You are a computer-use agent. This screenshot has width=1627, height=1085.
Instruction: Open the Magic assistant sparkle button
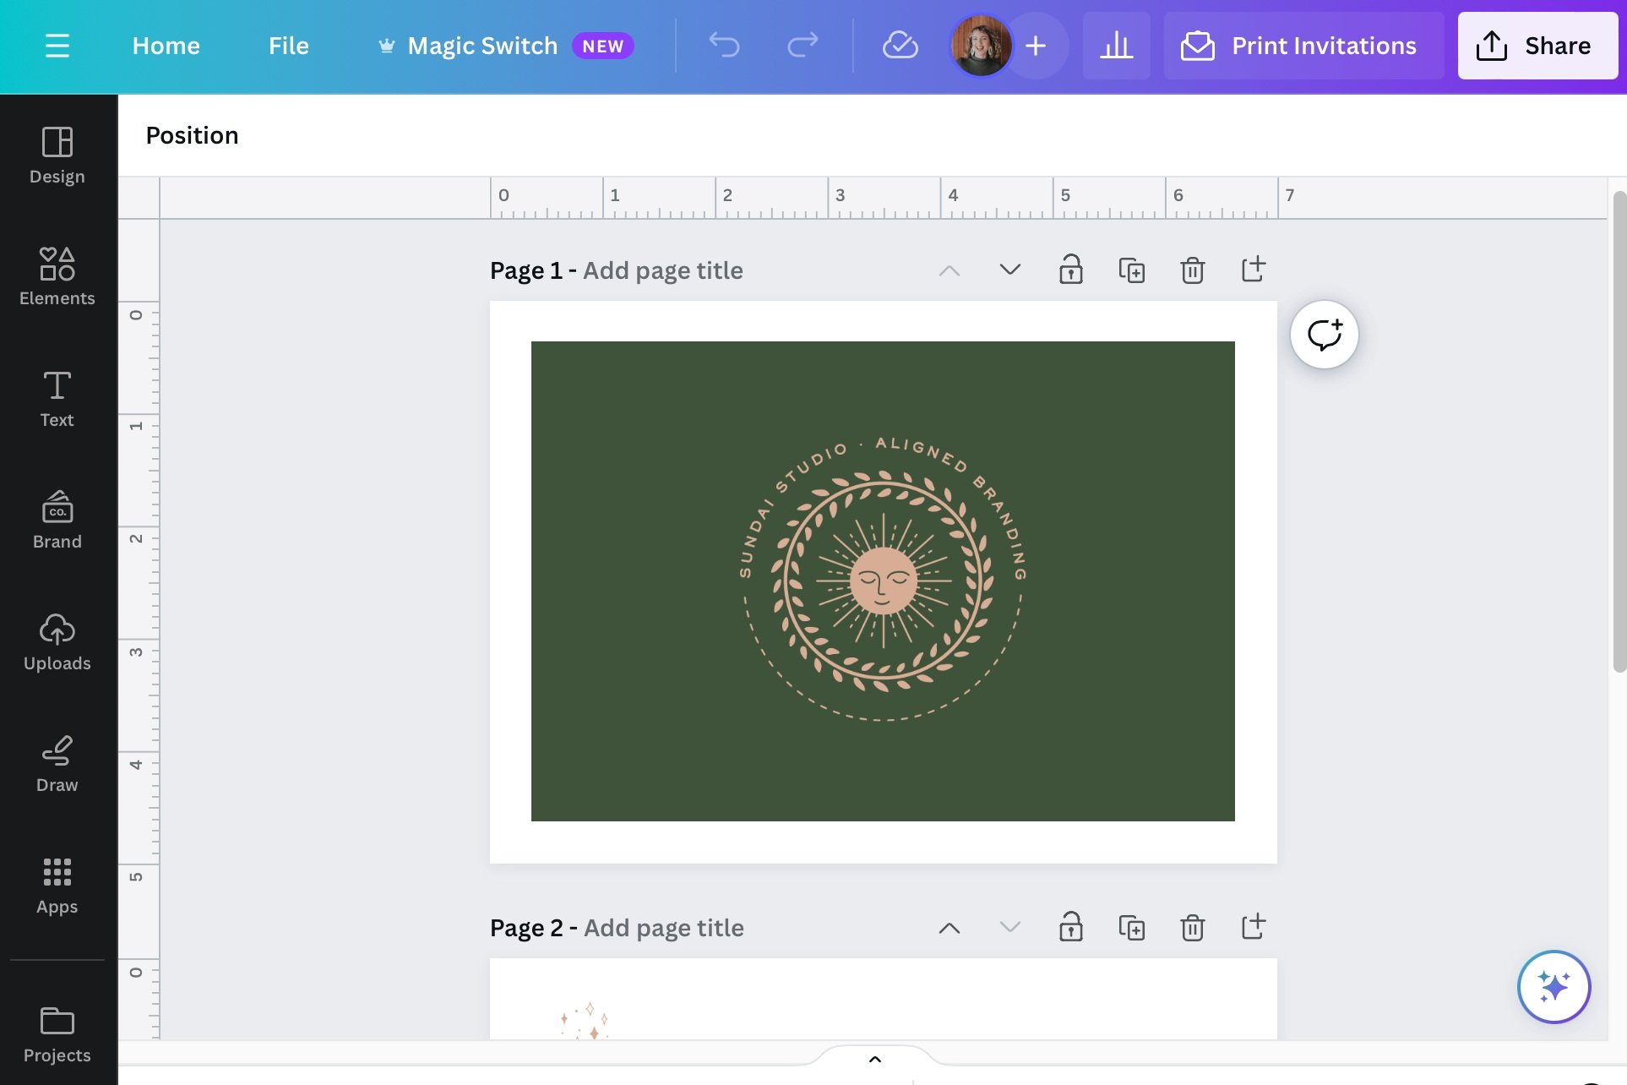pos(1554,986)
